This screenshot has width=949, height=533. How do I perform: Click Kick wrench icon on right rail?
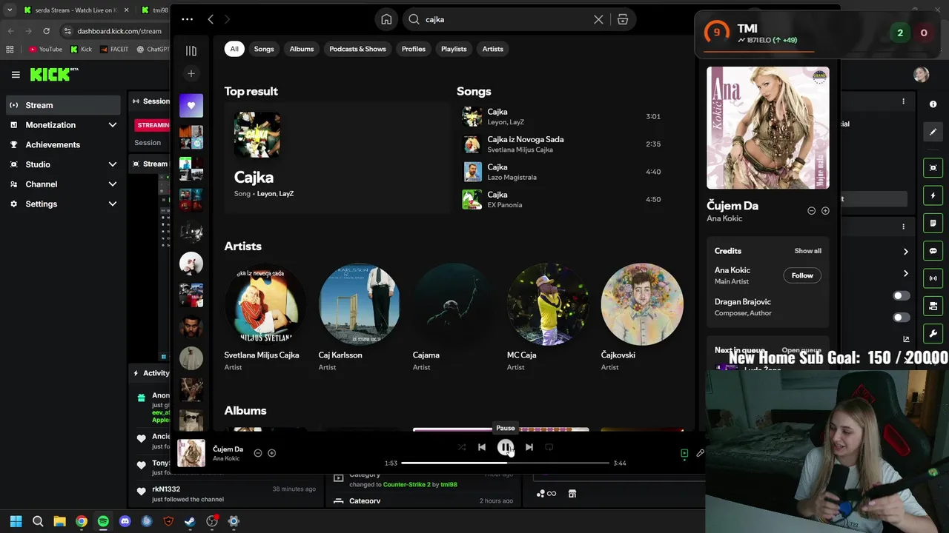933,333
